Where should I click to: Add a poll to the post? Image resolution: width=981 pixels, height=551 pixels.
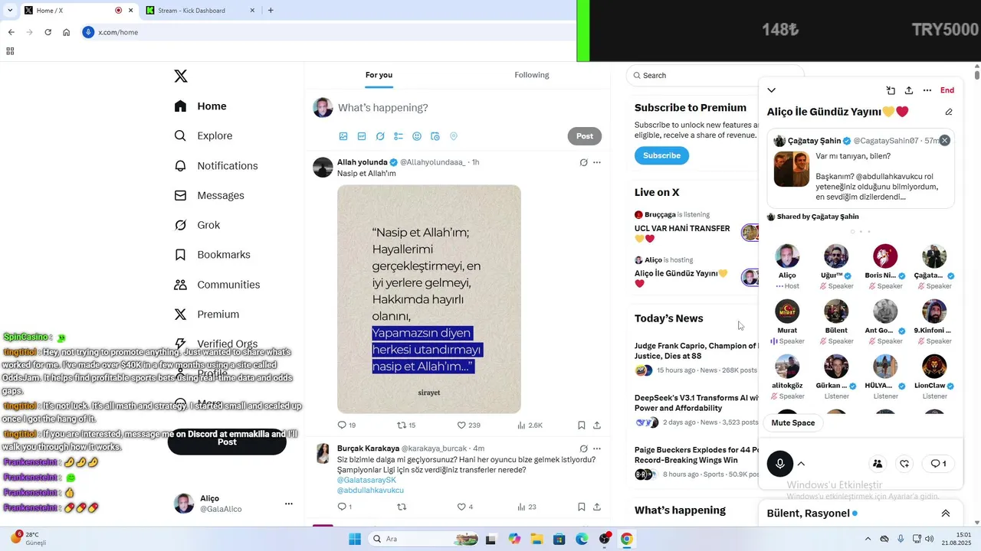399,136
